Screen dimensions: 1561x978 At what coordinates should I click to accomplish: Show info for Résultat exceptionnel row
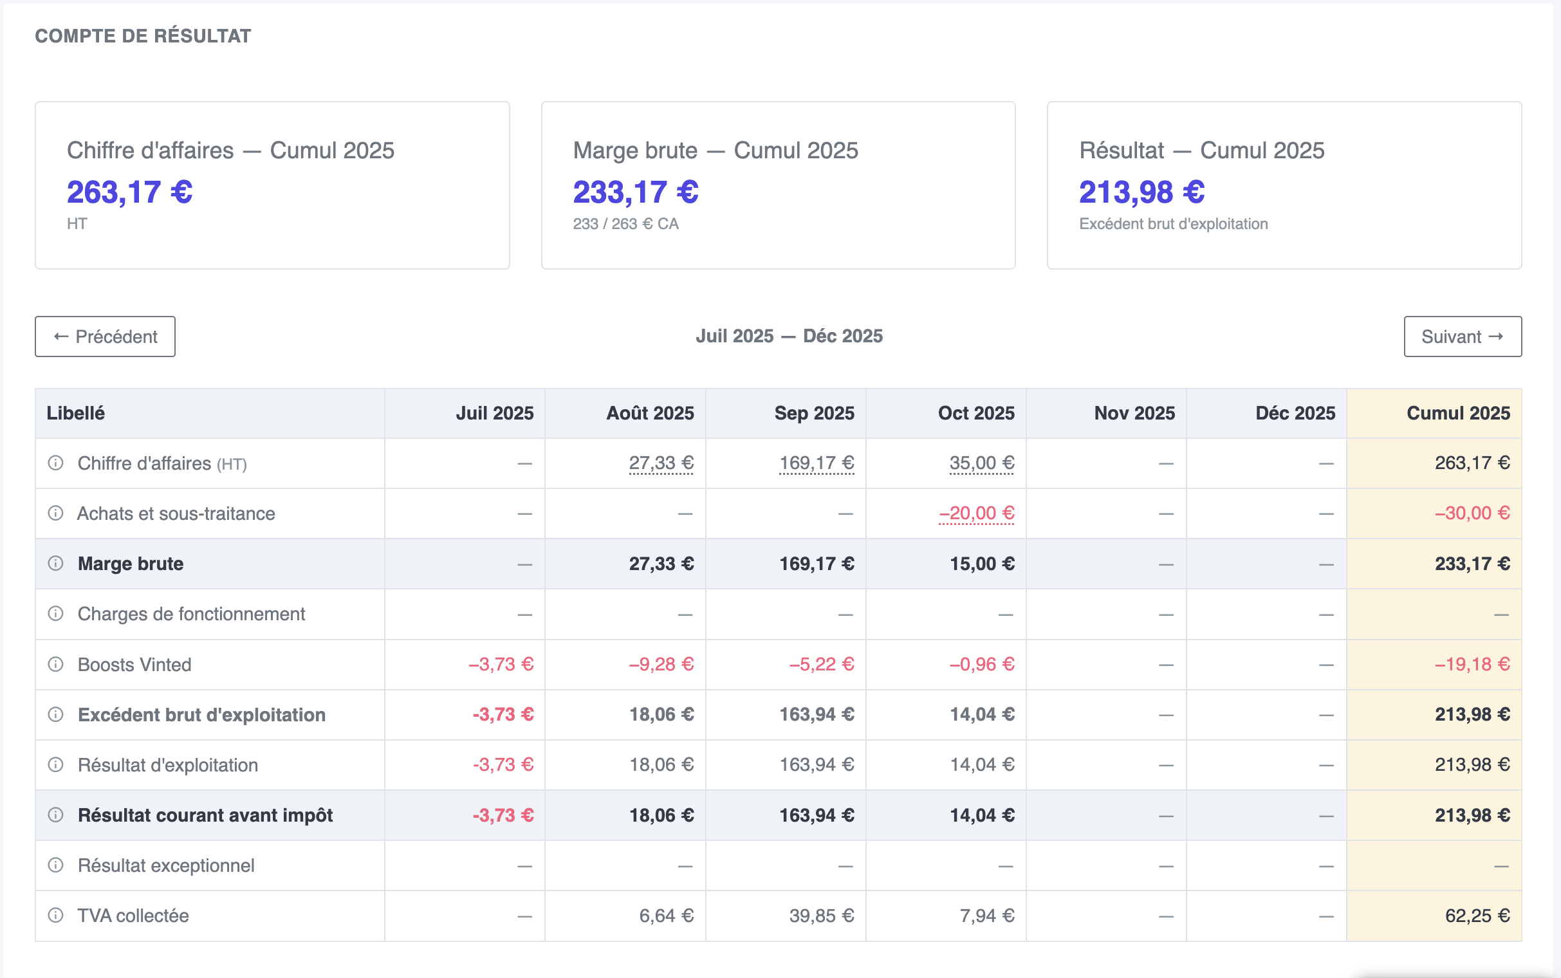click(55, 865)
